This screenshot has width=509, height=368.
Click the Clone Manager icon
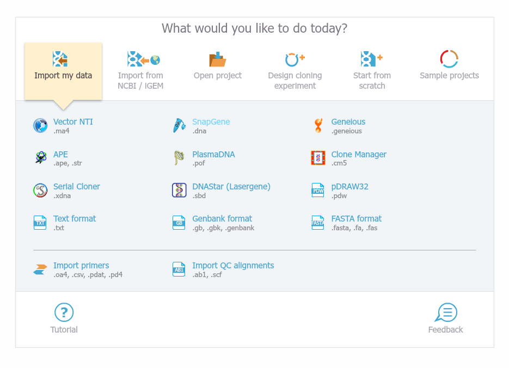(318, 158)
